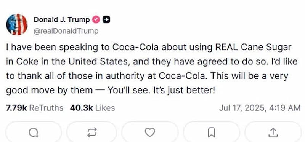Click the 'Likes' label
305x142 pixels.
pyautogui.click(x=105, y=108)
